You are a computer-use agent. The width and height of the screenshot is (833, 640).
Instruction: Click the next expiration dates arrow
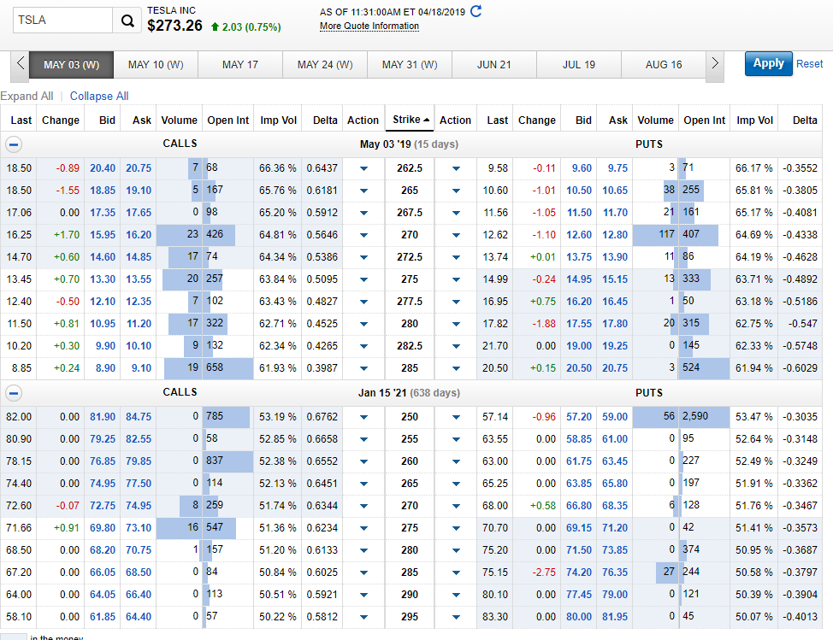715,64
